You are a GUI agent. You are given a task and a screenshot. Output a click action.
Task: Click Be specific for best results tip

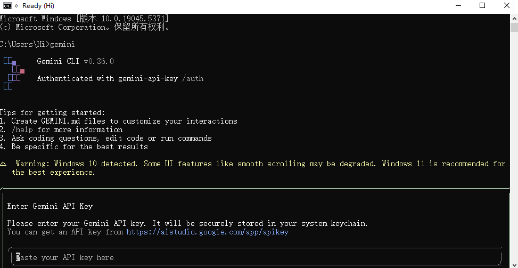tap(73, 147)
